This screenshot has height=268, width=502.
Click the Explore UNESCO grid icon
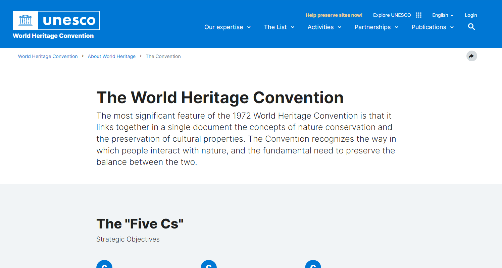coord(419,15)
